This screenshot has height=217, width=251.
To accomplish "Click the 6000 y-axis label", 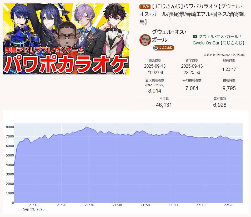I will tap(10, 146).
